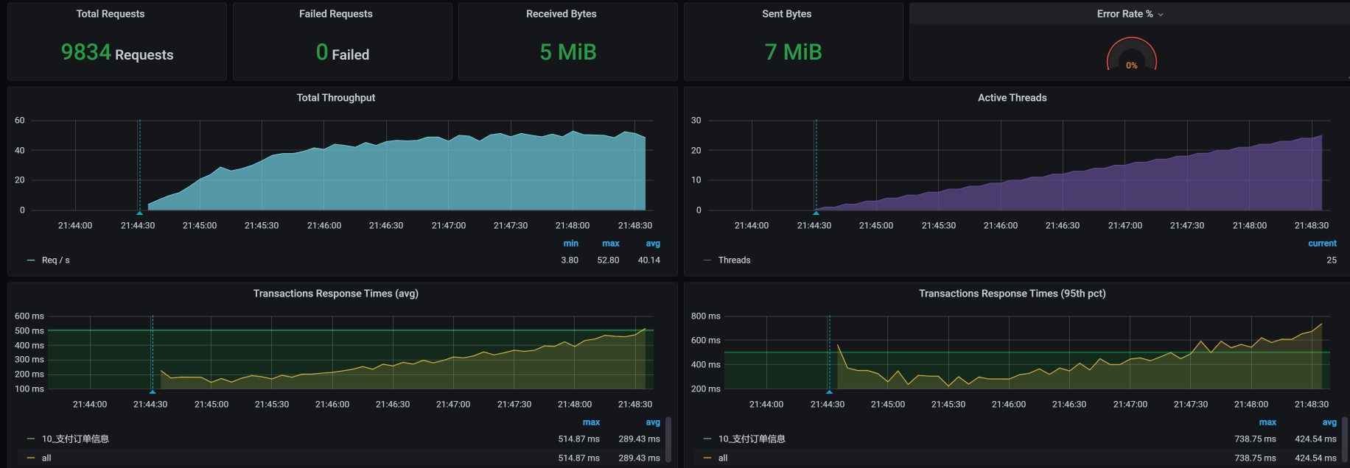Click annotation triangle in avg response times graph
This screenshot has width=1350, height=468.
153,391
